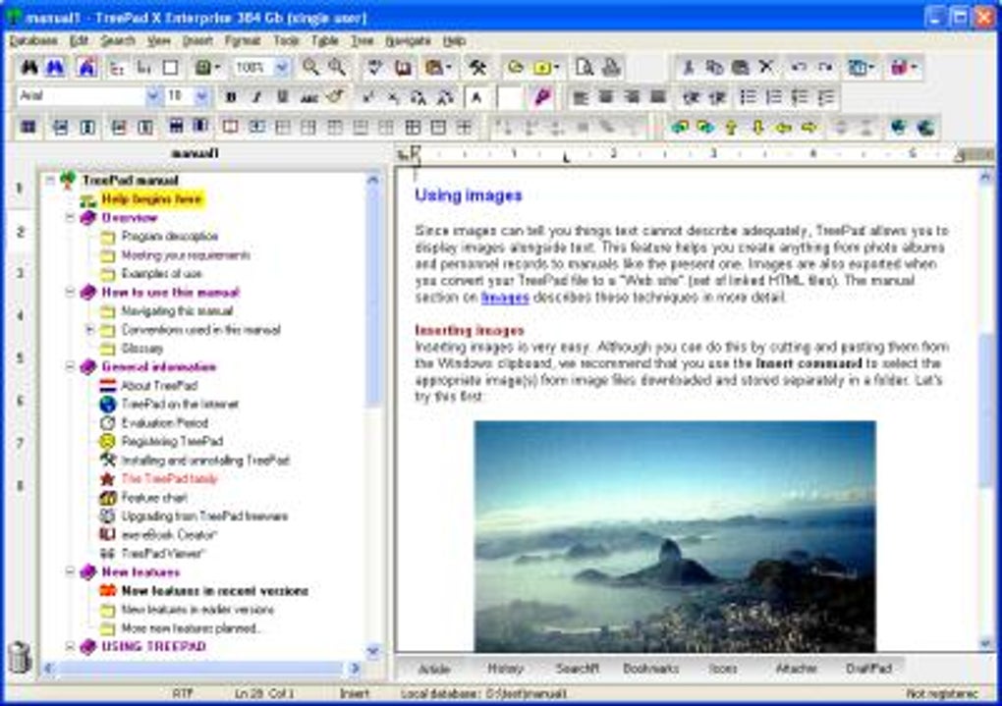Click the copy icon
This screenshot has width=1002, height=706.
pos(714,67)
